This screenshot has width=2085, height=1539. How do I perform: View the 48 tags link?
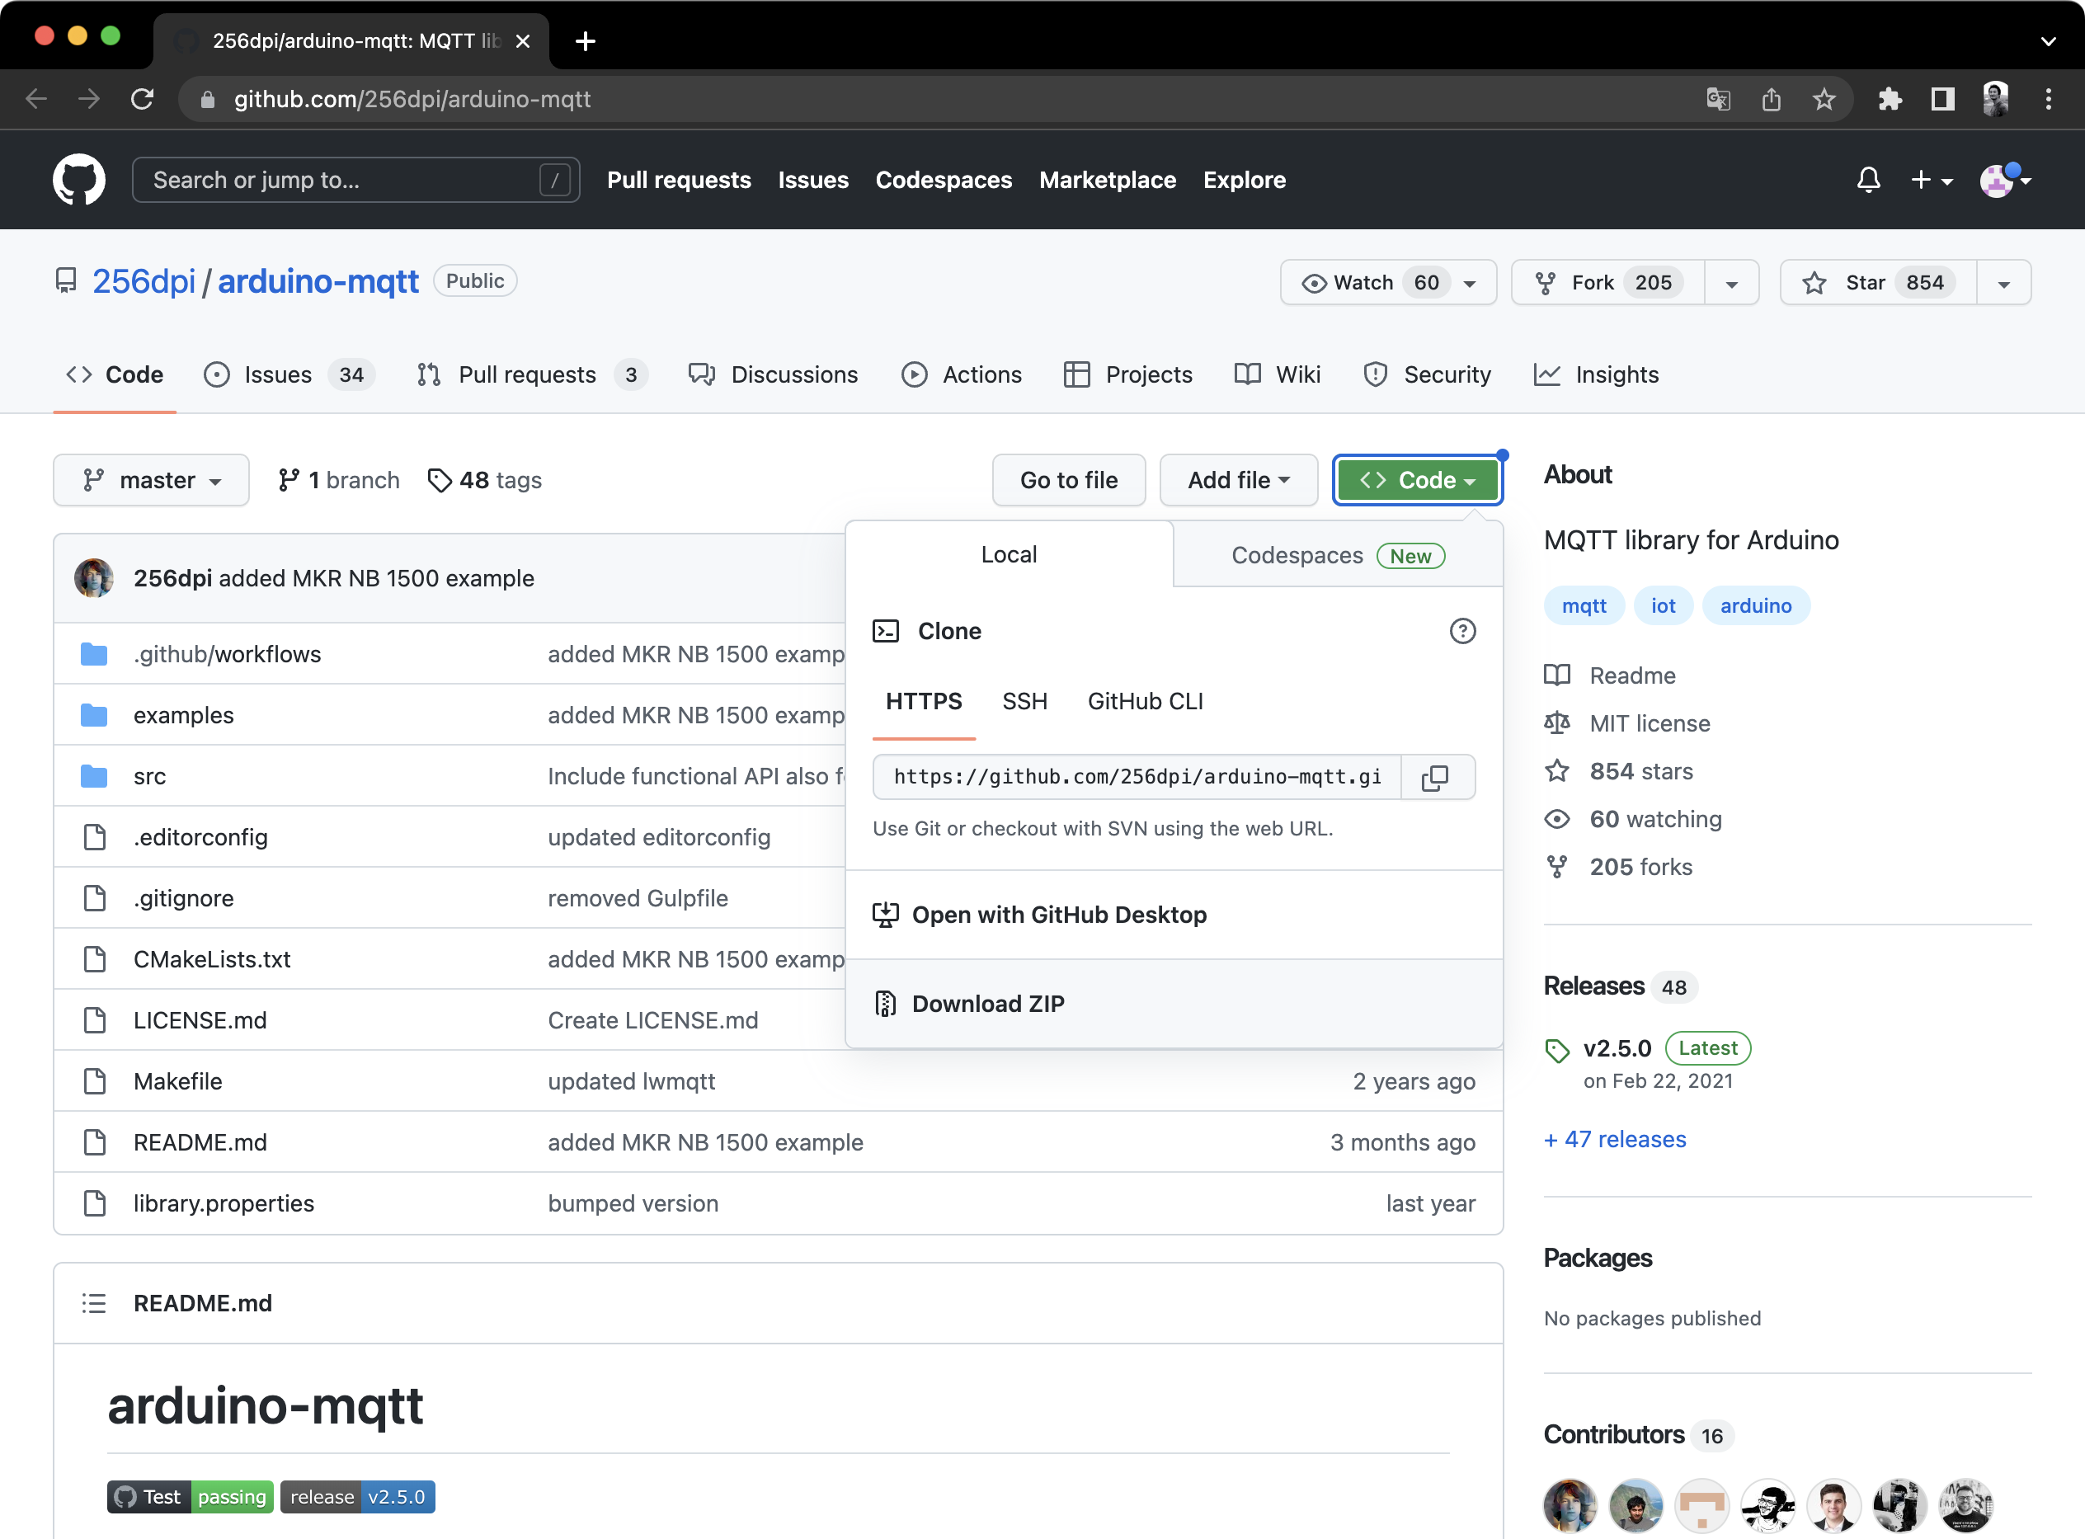pos(484,480)
